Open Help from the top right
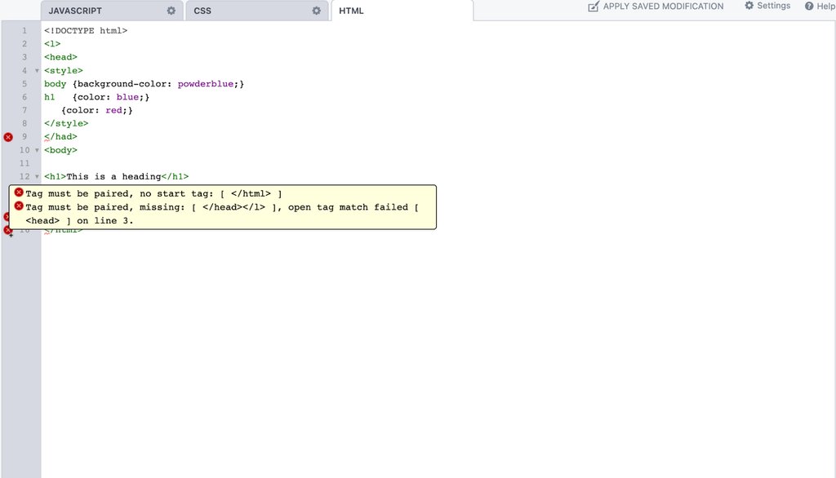The image size is (836, 478). click(819, 6)
